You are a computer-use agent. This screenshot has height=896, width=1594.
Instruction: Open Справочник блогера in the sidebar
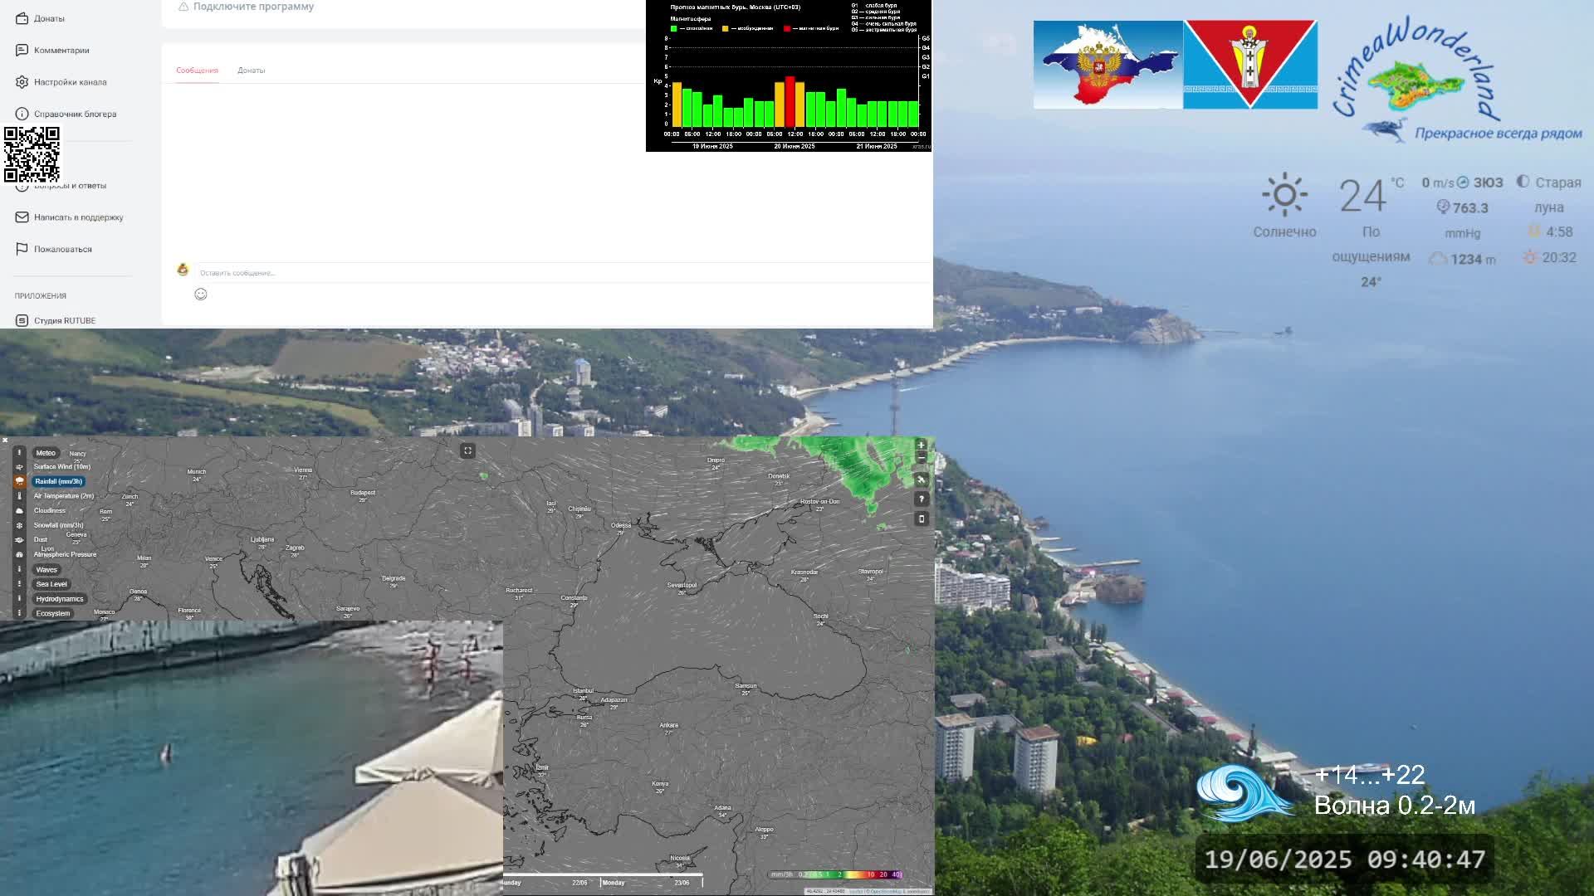(75, 114)
